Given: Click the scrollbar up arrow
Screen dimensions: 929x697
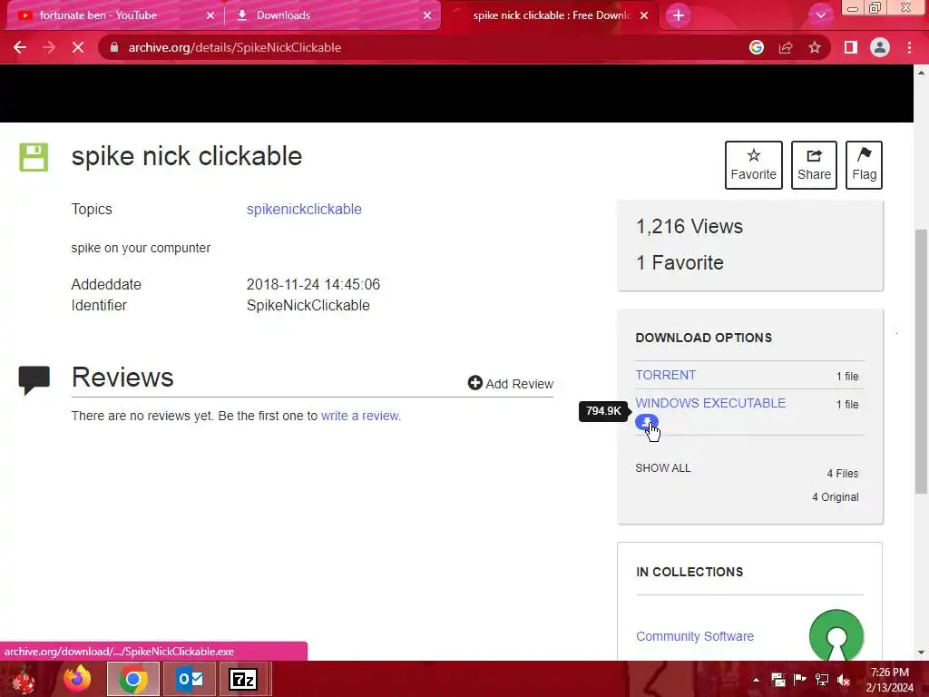Looking at the screenshot, I should [921, 73].
